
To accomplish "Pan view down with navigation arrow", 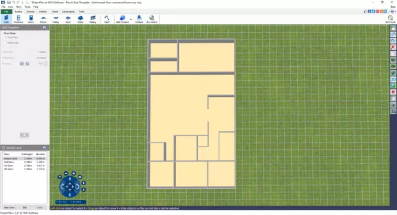I will tap(70, 195).
